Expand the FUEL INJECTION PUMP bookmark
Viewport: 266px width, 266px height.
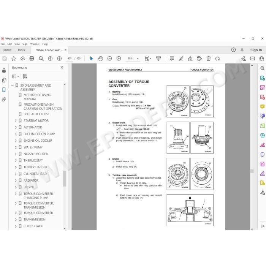16,134
